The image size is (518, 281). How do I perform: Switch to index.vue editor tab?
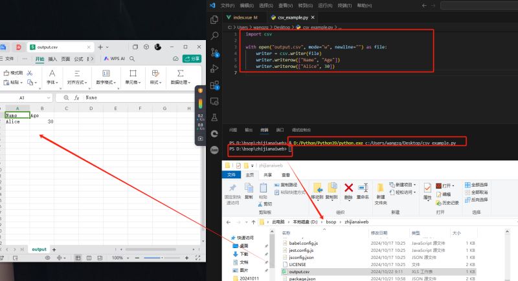click(x=245, y=17)
